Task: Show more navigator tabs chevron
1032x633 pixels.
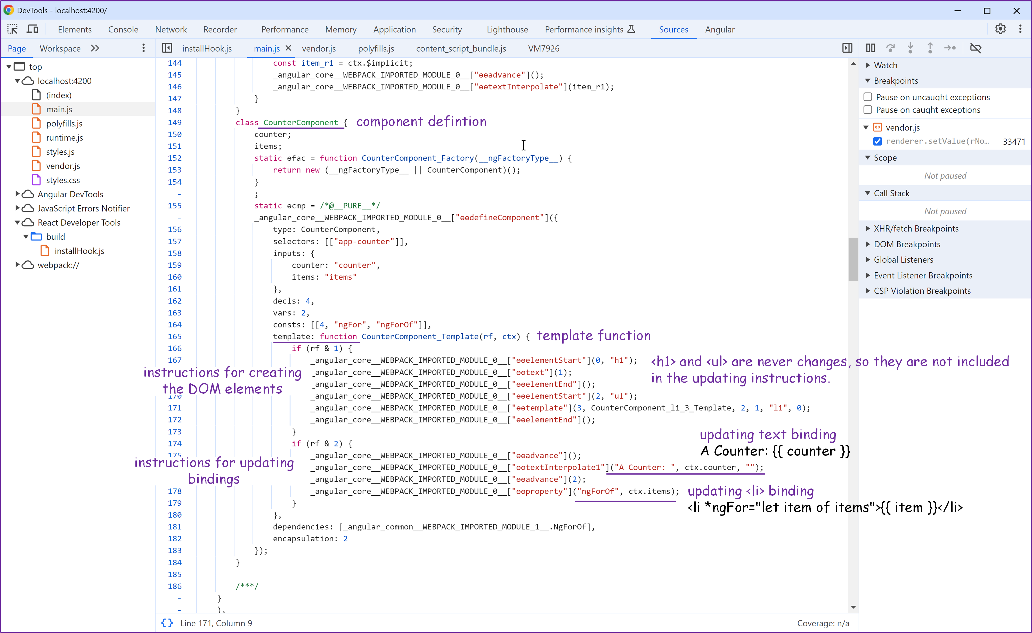Action: coord(95,48)
